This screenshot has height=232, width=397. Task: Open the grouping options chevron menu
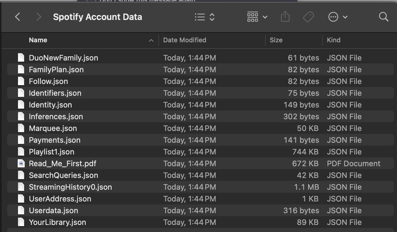[x=265, y=17]
